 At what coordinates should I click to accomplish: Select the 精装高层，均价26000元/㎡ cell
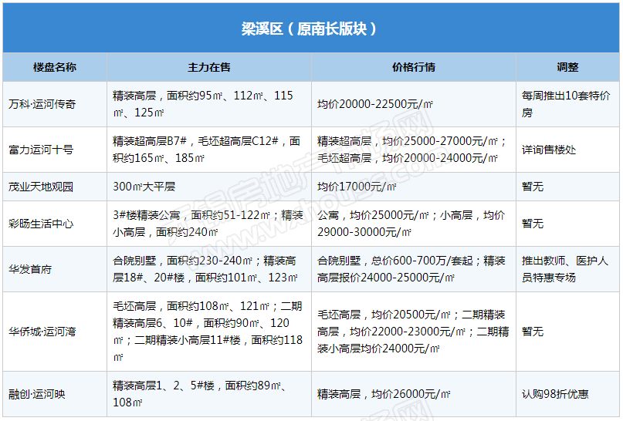click(x=384, y=394)
